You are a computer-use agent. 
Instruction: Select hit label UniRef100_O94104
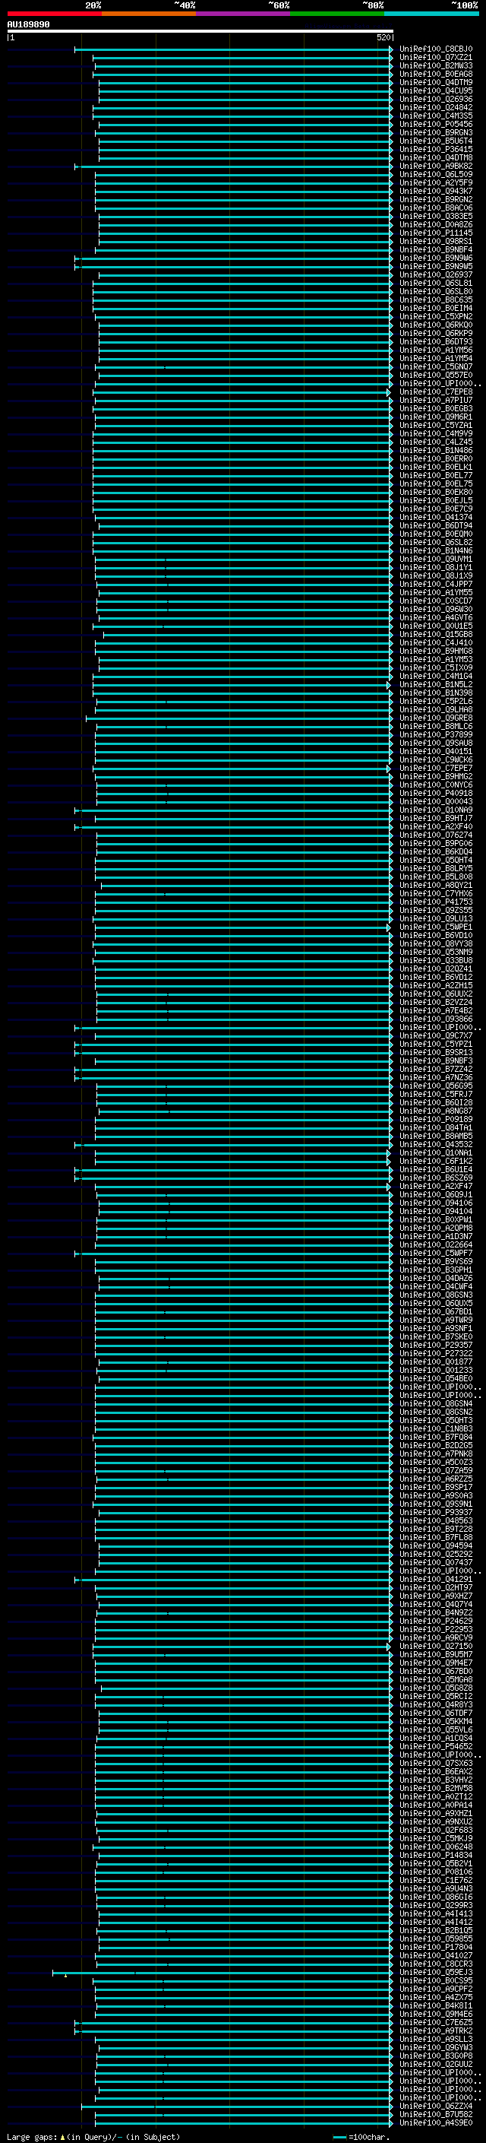(436, 1212)
